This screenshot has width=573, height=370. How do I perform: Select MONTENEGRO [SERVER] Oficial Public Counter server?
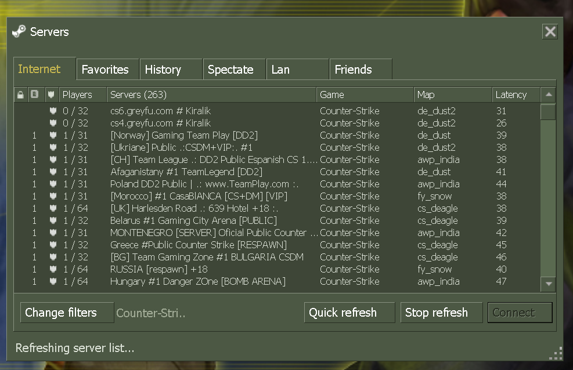pos(277,233)
